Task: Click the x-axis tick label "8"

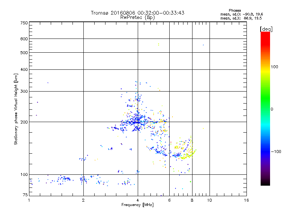Action: pos(192,200)
